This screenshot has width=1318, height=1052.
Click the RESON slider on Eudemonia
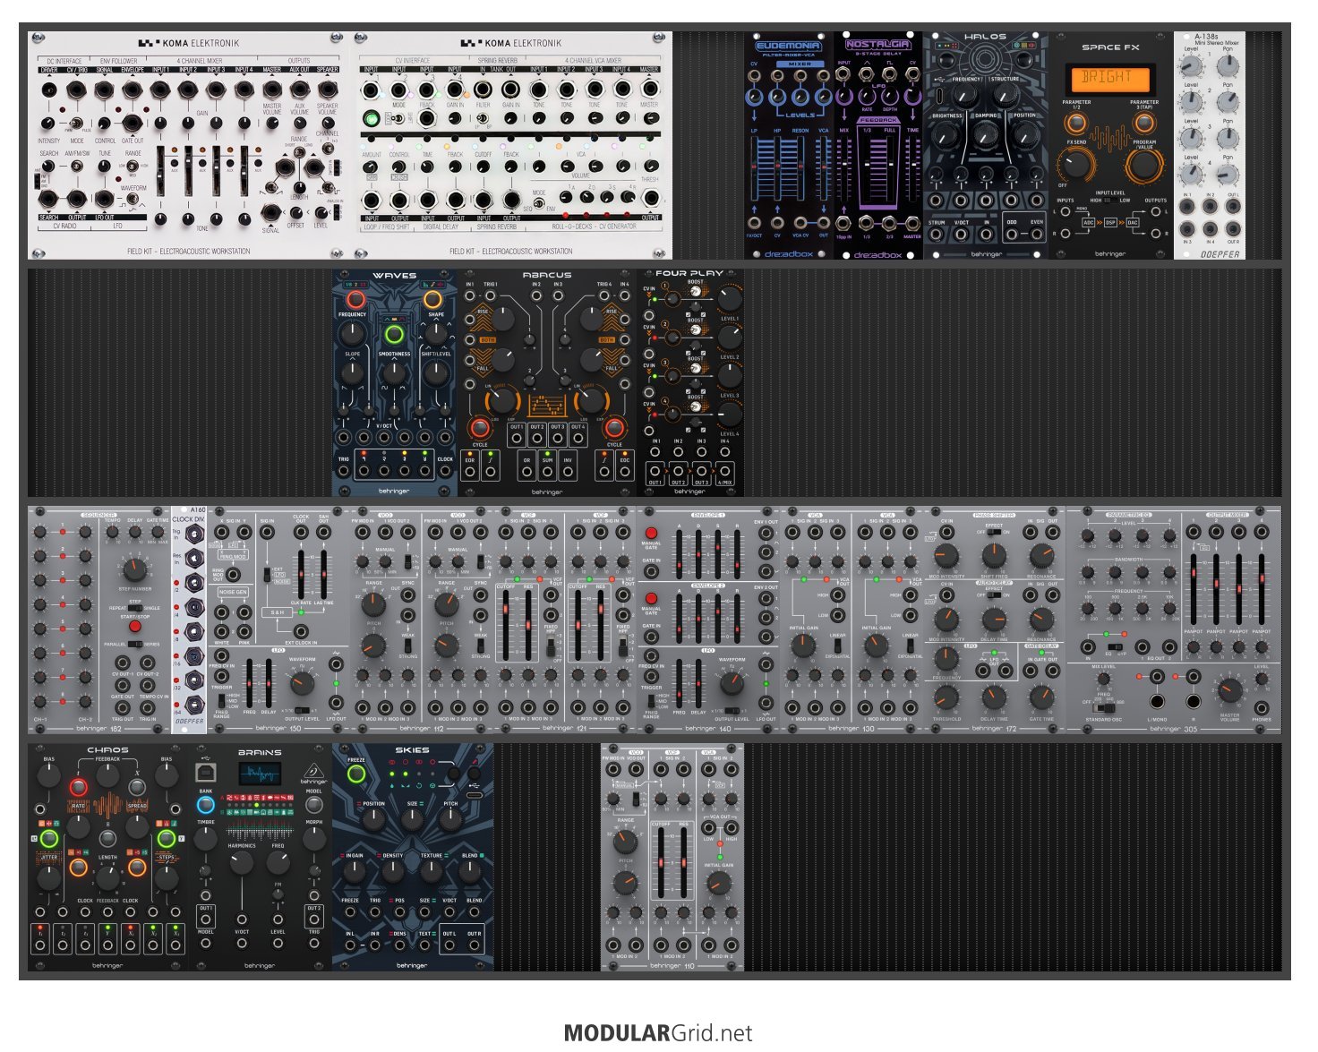(x=800, y=169)
